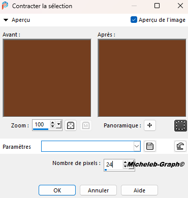Screen dimensions: 188x198
Task: Click the Après preview pane
Action: pyautogui.click(x=142, y=78)
